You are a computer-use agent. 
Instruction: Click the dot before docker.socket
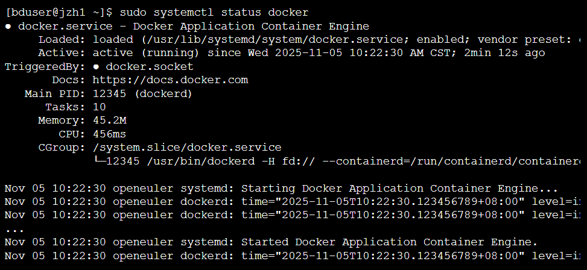tap(96, 67)
